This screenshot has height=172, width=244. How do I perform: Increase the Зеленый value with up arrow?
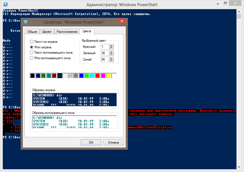[x=111, y=52]
